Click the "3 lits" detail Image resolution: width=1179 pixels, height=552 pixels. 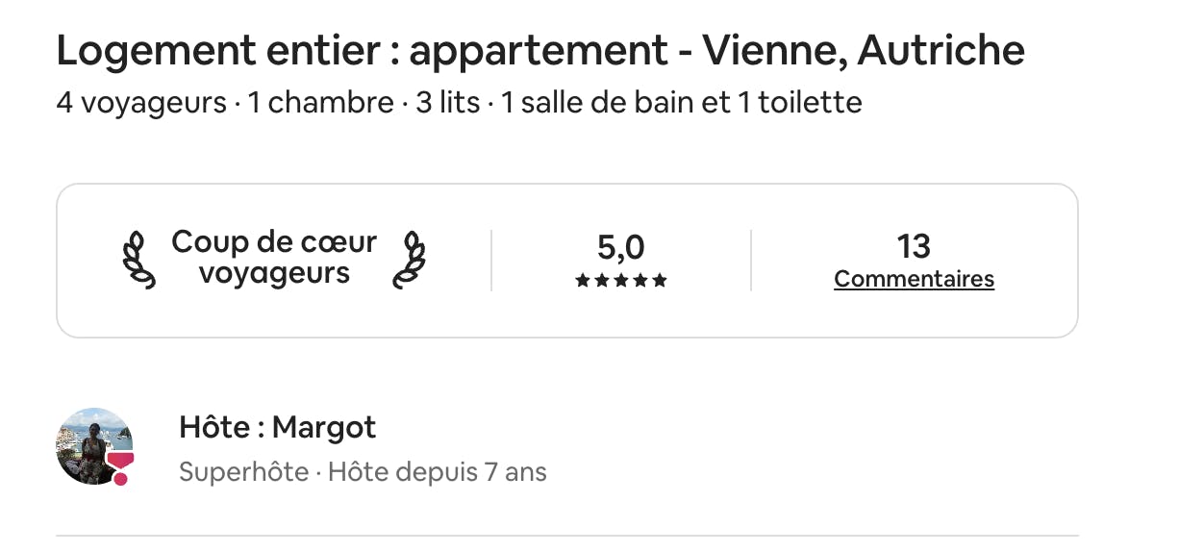447,103
